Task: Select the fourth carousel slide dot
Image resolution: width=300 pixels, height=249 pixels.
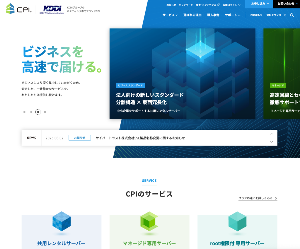Action: pyautogui.click(x=45, y=112)
